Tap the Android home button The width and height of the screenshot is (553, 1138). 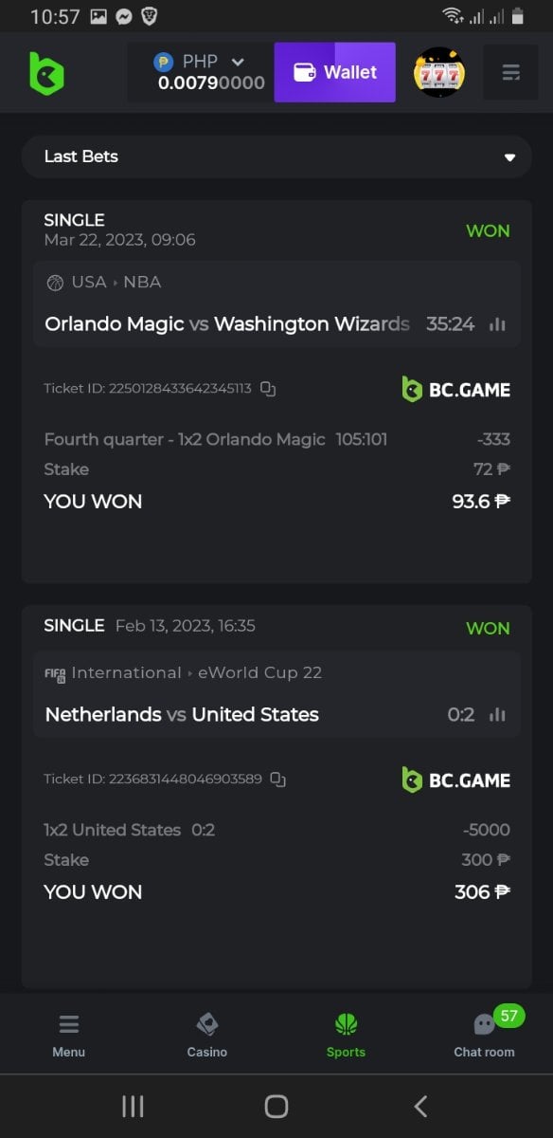click(276, 1106)
